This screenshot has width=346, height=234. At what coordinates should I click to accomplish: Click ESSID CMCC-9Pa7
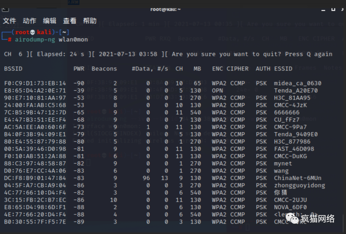pyautogui.click(x=290, y=127)
